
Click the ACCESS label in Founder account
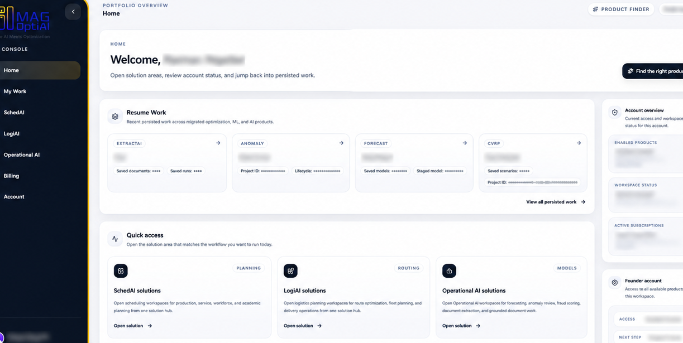coord(627,319)
